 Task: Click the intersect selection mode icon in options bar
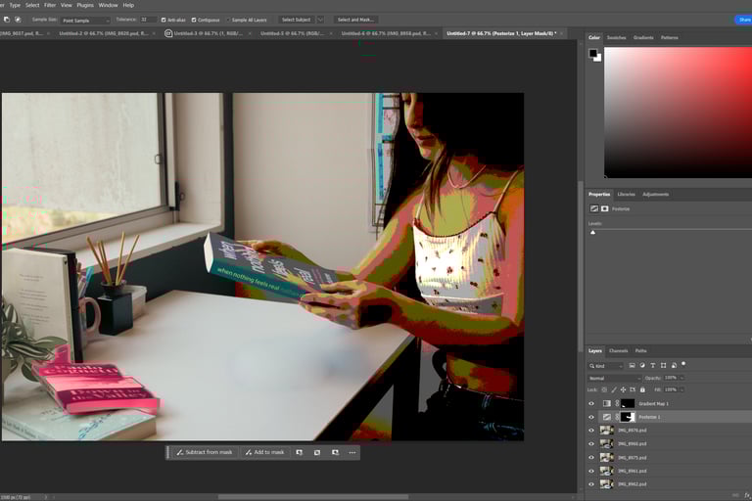[18, 20]
